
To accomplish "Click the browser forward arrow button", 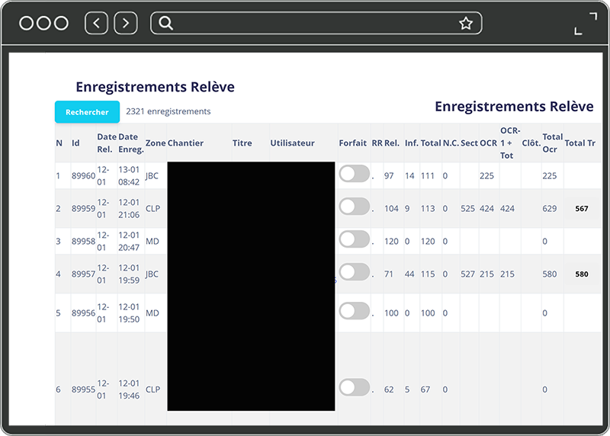I will pos(126,24).
